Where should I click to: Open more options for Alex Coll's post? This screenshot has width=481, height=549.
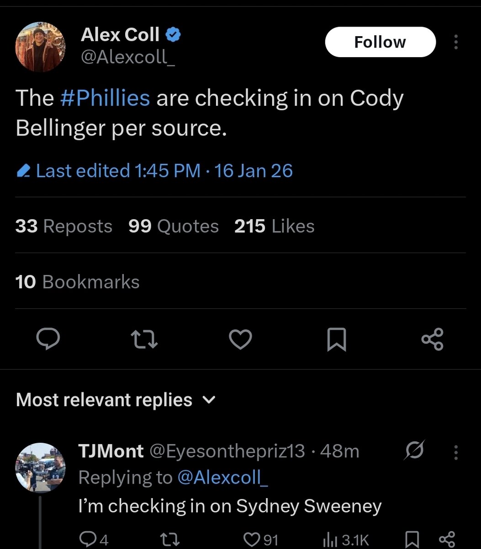[x=455, y=42]
